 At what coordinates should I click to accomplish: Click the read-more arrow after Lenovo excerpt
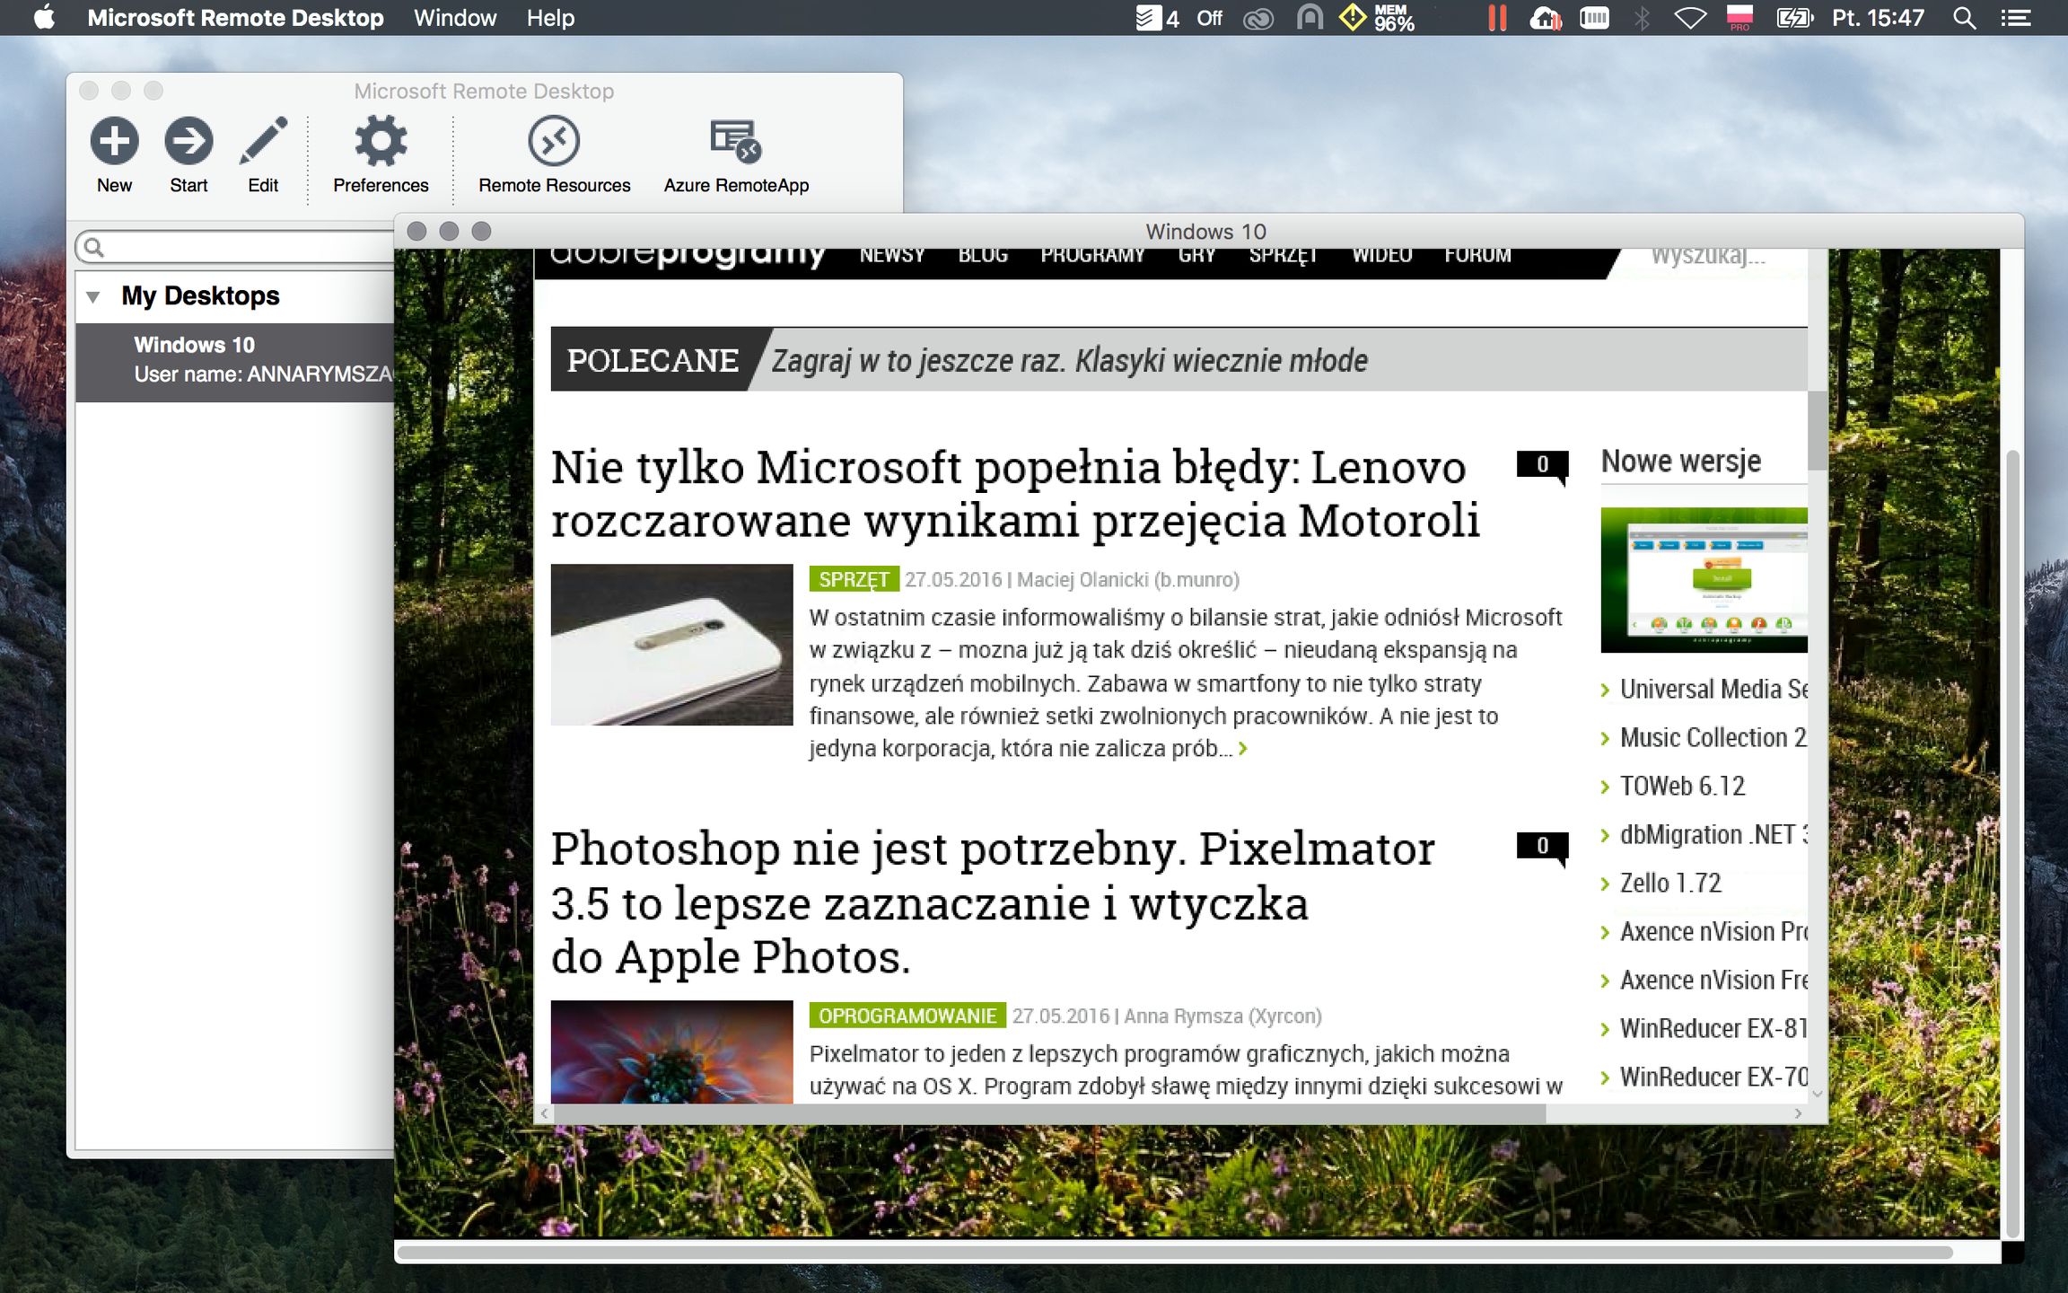[x=1243, y=748]
